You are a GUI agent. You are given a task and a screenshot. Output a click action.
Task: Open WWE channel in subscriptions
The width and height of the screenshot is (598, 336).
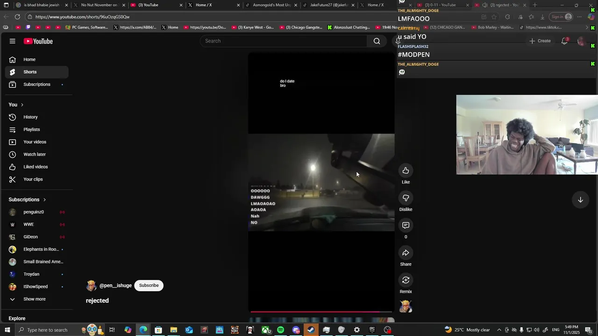pos(36,224)
